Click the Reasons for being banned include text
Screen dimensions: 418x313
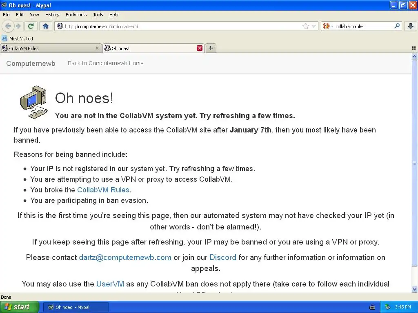[71, 154]
